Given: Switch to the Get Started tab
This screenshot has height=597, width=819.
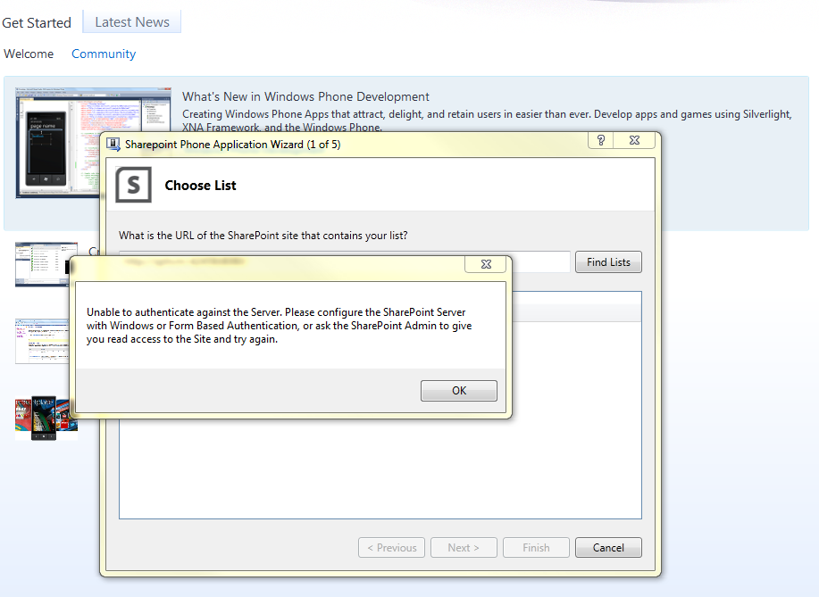Looking at the screenshot, I should (x=37, y=21).
